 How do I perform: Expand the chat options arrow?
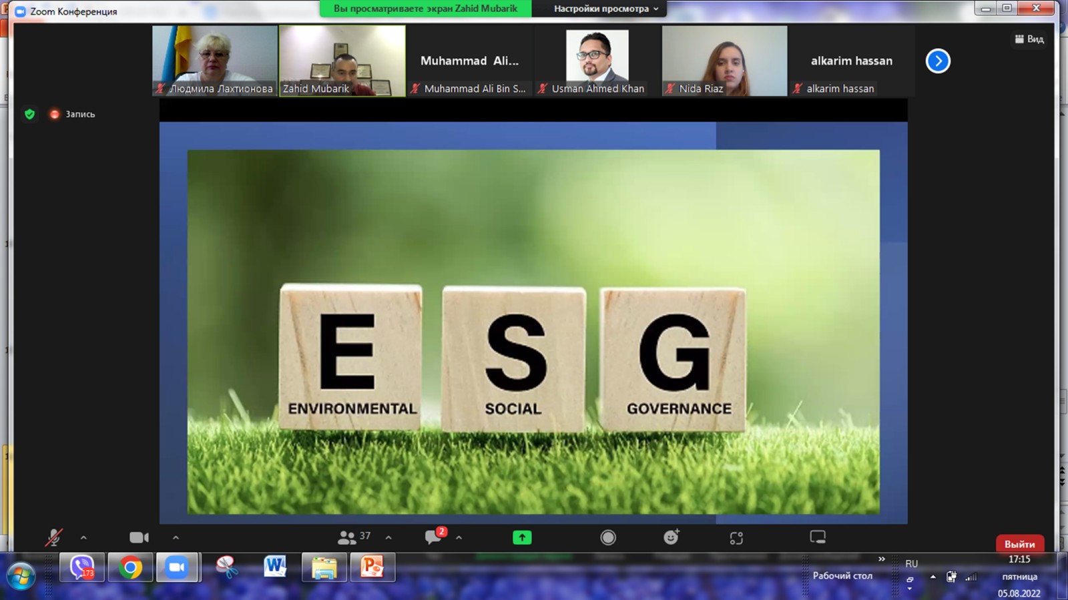(x=459, y=537)
